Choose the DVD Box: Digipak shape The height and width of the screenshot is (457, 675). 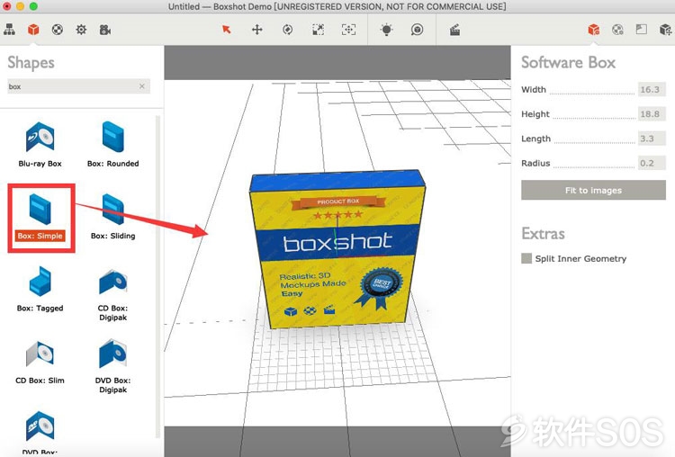pyautogui.click(x=112, y=367)
